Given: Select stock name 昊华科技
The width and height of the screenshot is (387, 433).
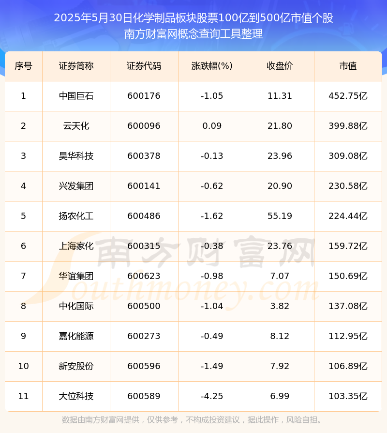Looking at the screenshot, I should pyautogui.click(x=76, y=156).
